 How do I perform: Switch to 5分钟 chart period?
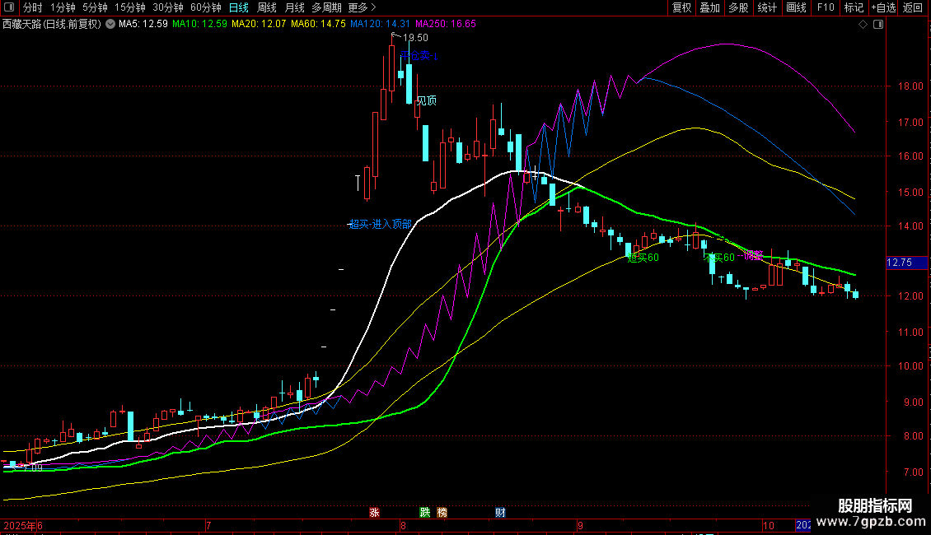[x=95, y=7]
